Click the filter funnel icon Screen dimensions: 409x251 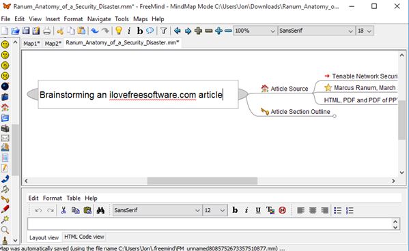coord(164,31)
